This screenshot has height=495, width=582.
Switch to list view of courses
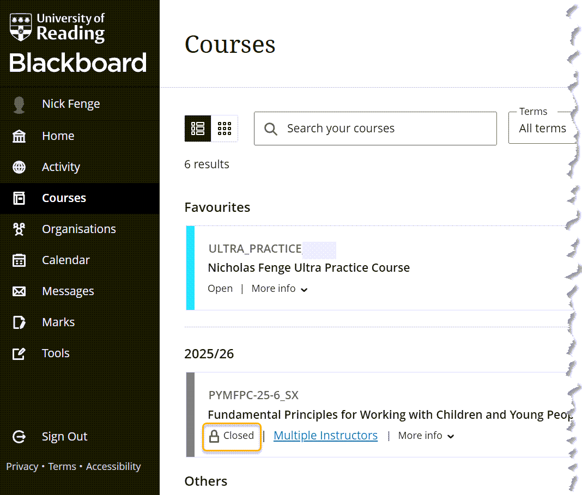tap(198, 129)
